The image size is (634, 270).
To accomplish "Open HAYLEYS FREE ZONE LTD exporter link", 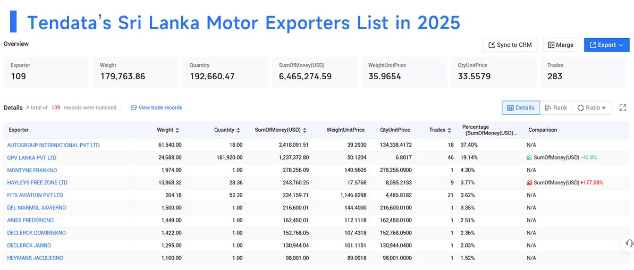I will point(37,183).
